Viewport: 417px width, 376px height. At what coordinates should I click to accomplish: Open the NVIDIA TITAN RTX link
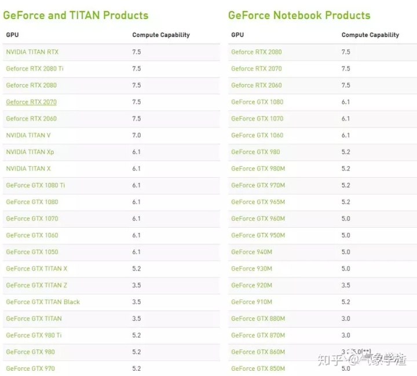(x=32, y=52)
